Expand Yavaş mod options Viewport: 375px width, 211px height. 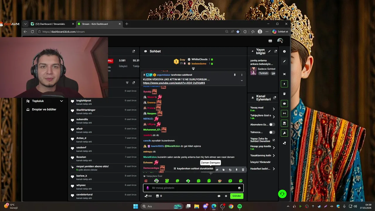click(274, 109)
